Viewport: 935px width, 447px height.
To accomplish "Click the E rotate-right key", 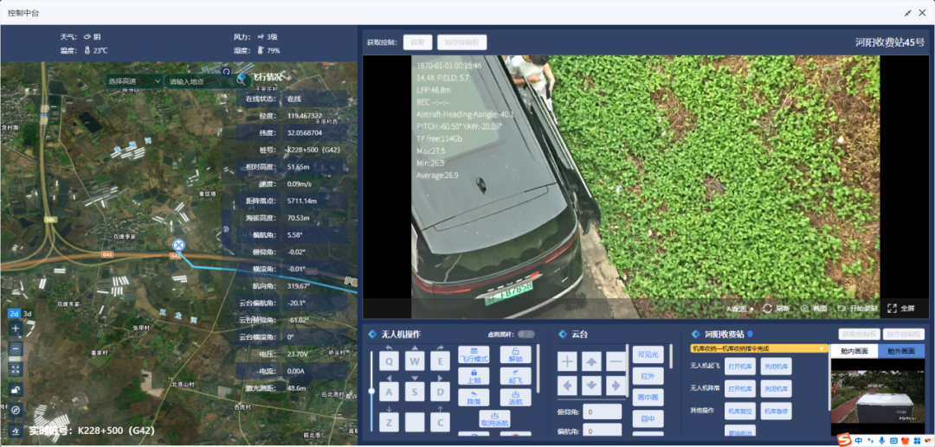I will click(440, 361).
